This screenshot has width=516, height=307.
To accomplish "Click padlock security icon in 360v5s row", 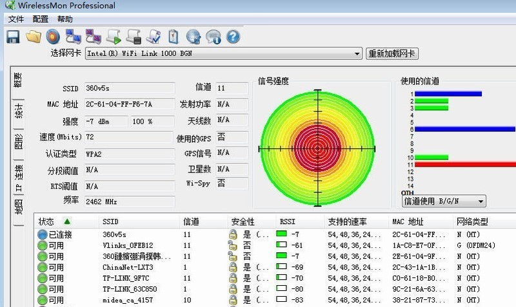I will [233, 234].
